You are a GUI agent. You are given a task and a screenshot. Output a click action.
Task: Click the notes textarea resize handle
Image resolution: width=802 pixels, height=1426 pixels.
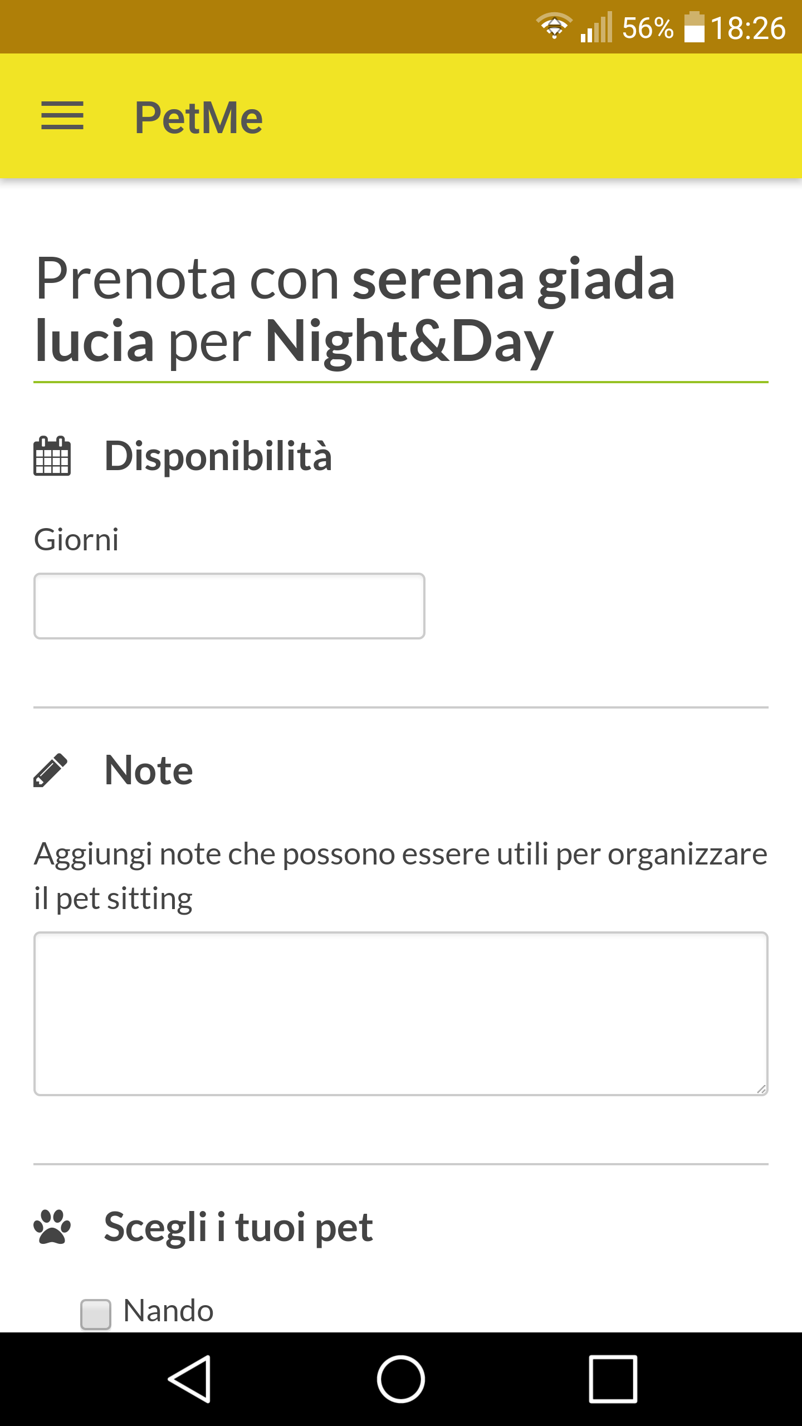[x=761, y=1089]
